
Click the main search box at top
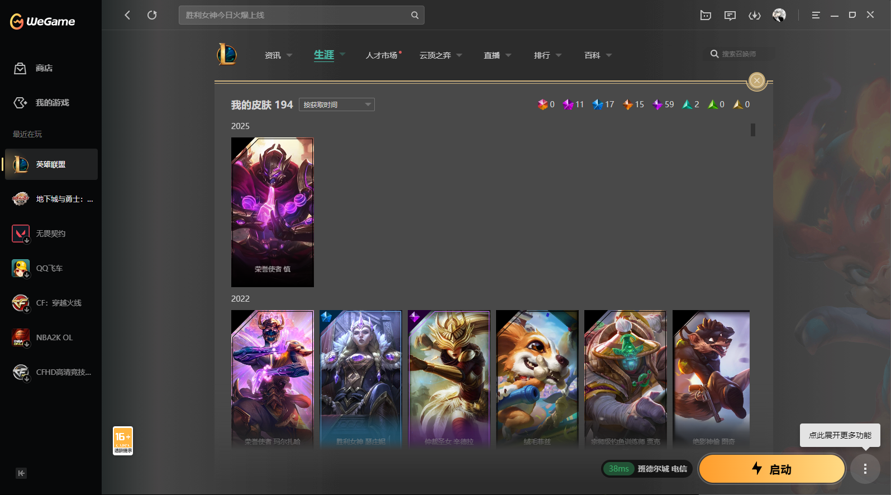pyautogui.click(x=302, y=15)
